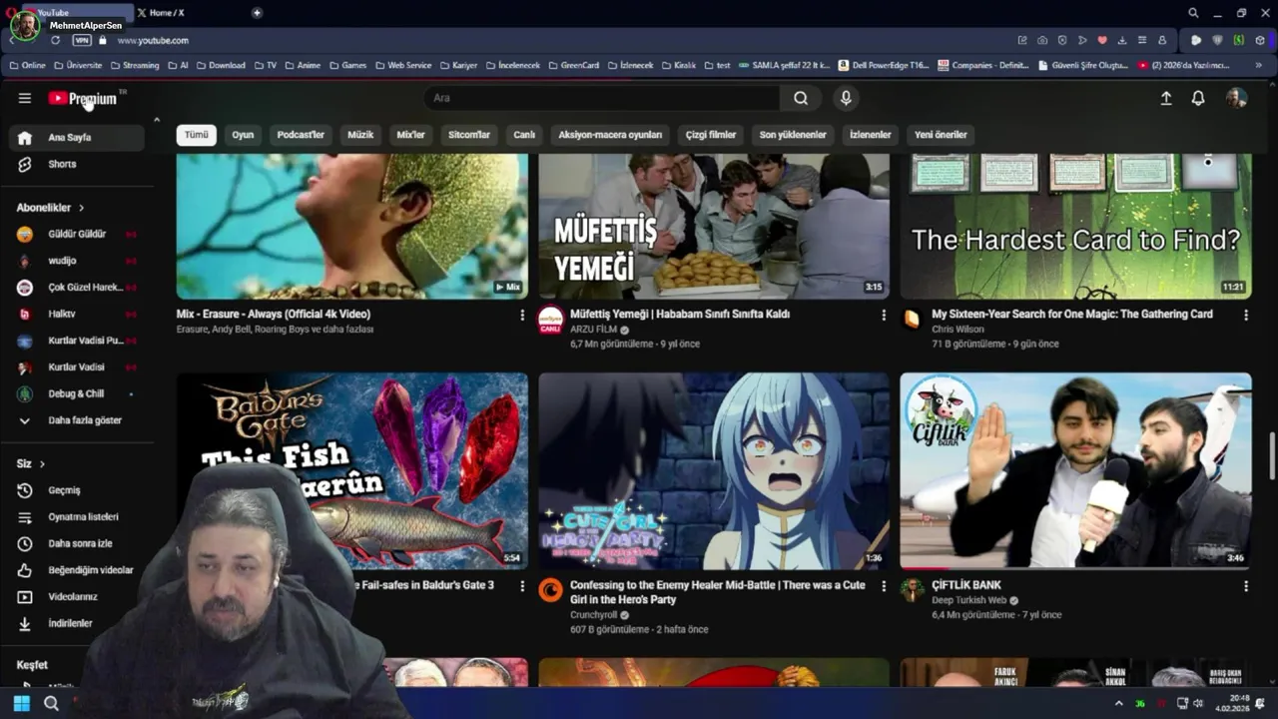Expand the Abonelikler section
Screen dimensions: 1278x719
(51, 208)
